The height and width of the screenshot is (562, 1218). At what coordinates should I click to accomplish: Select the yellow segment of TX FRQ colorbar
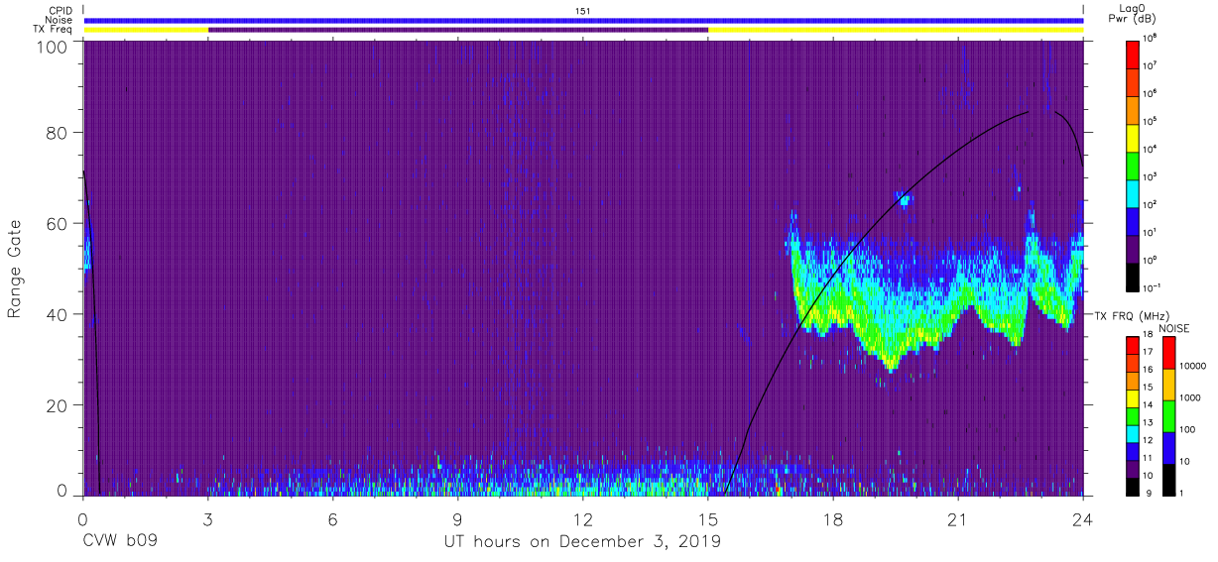pyautogui.click(x=1134, y=397)
